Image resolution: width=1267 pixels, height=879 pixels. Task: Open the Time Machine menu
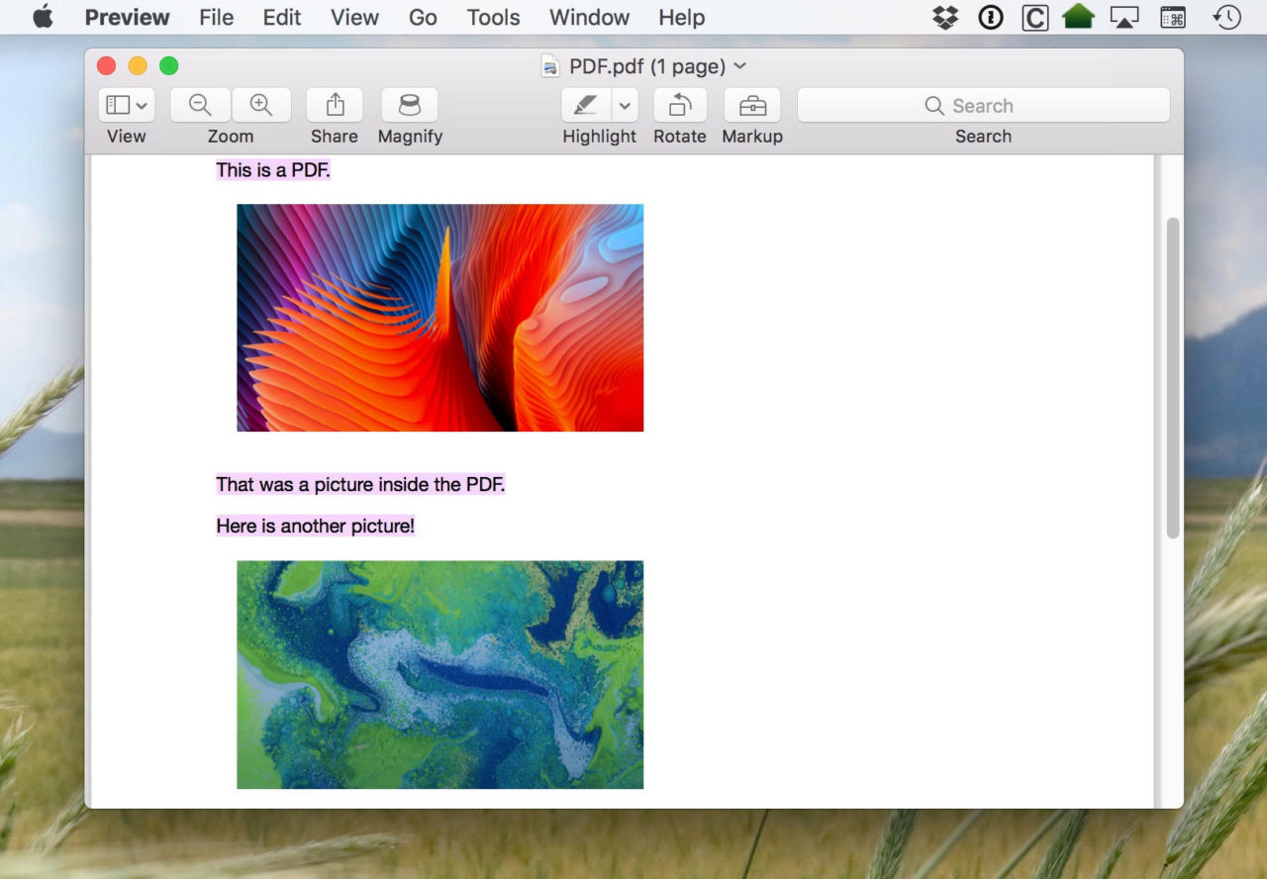coord(1227,17)
